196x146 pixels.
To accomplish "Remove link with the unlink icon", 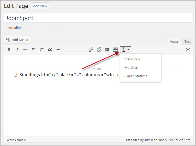I will (x=99, y=50).
